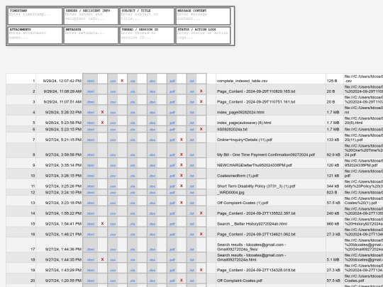Select the Thread / Session ID field
Viewport: 383px width, 287px height.
pyautogui.click(x=147, y=35)
